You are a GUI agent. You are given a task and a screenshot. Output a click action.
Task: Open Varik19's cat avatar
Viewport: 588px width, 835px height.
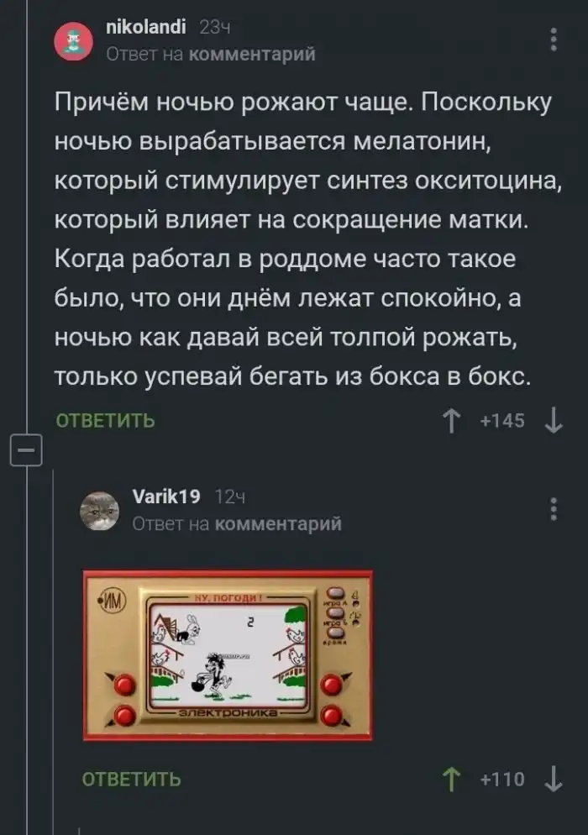(x=100, y=511)
